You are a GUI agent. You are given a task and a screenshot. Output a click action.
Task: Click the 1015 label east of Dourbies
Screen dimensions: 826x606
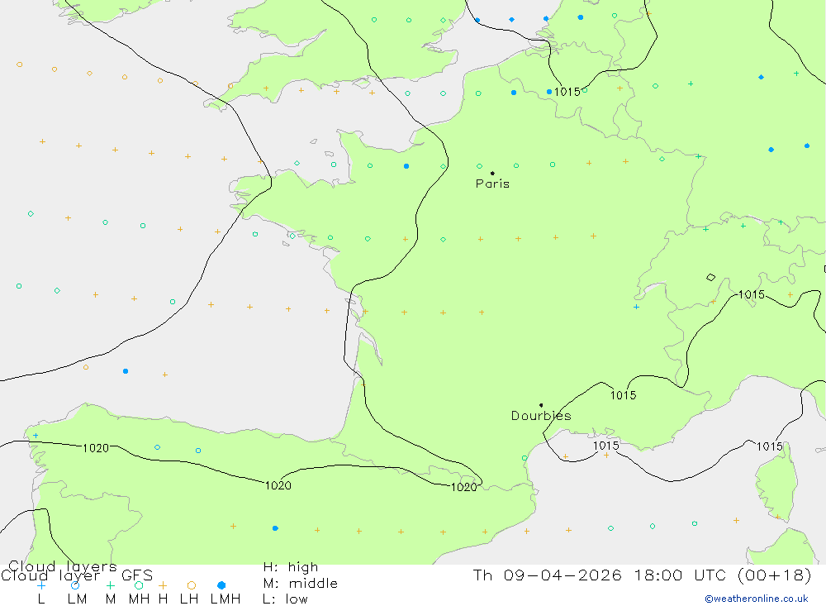[x=623, y=395]
